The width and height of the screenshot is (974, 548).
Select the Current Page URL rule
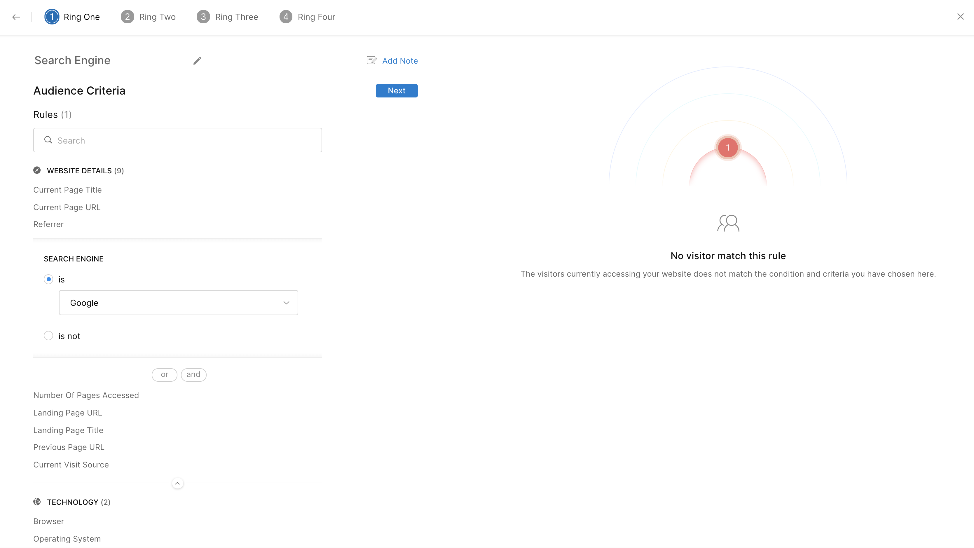pyautogui.click(x=67, y=207)
